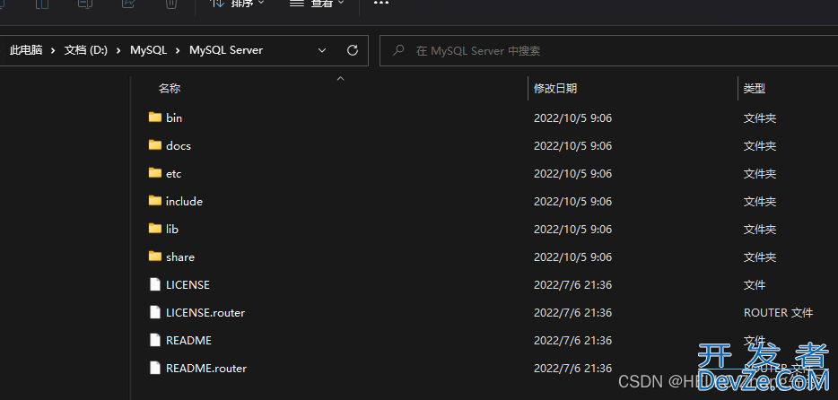Expand the chevron after 此电脑
Image resolution: width=838 pixels, height=400 pixels.
(x=54, y=50)
